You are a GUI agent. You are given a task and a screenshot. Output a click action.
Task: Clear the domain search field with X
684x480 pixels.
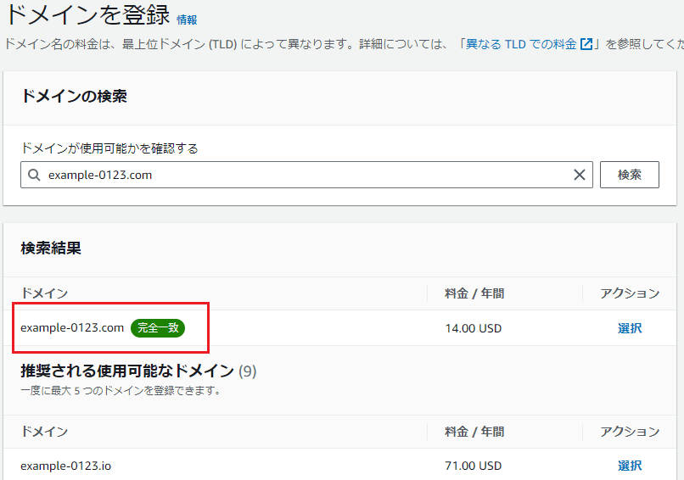pyautogui.click(x=580, y=175)
